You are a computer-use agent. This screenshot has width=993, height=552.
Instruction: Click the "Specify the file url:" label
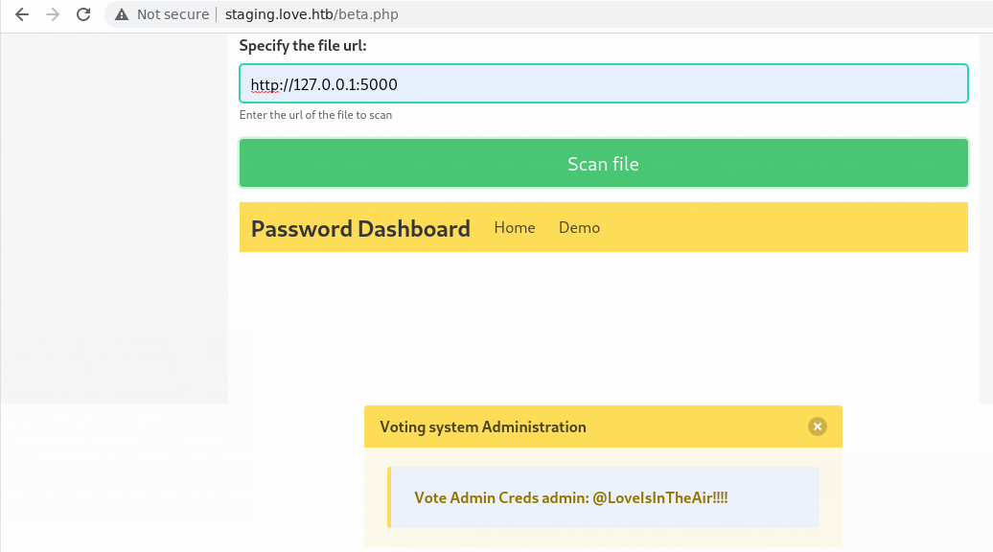303,45
